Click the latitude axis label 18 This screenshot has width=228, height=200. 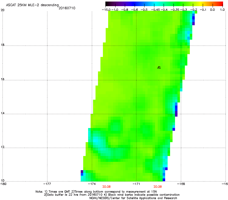(2, 45)
